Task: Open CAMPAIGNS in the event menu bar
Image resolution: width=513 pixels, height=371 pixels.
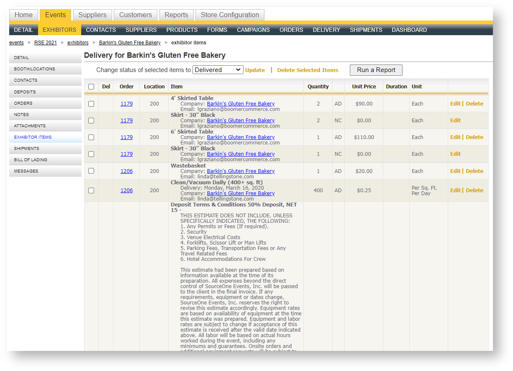Action: point(253,30)
